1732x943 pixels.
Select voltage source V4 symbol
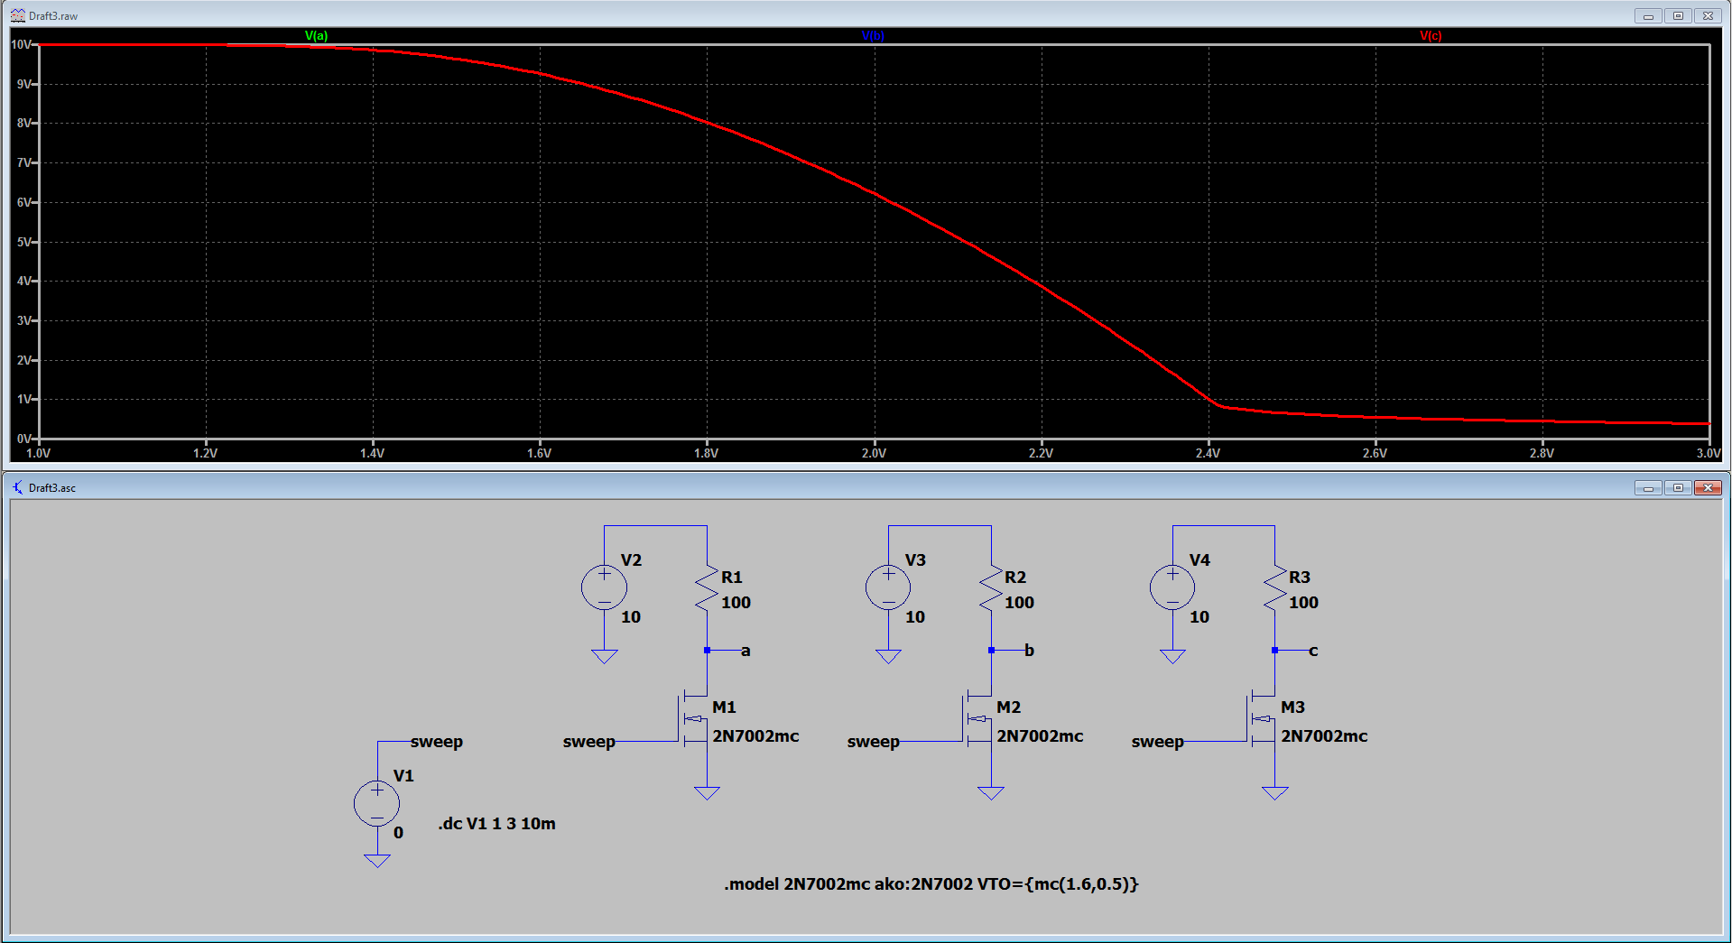coord(1172,587)
